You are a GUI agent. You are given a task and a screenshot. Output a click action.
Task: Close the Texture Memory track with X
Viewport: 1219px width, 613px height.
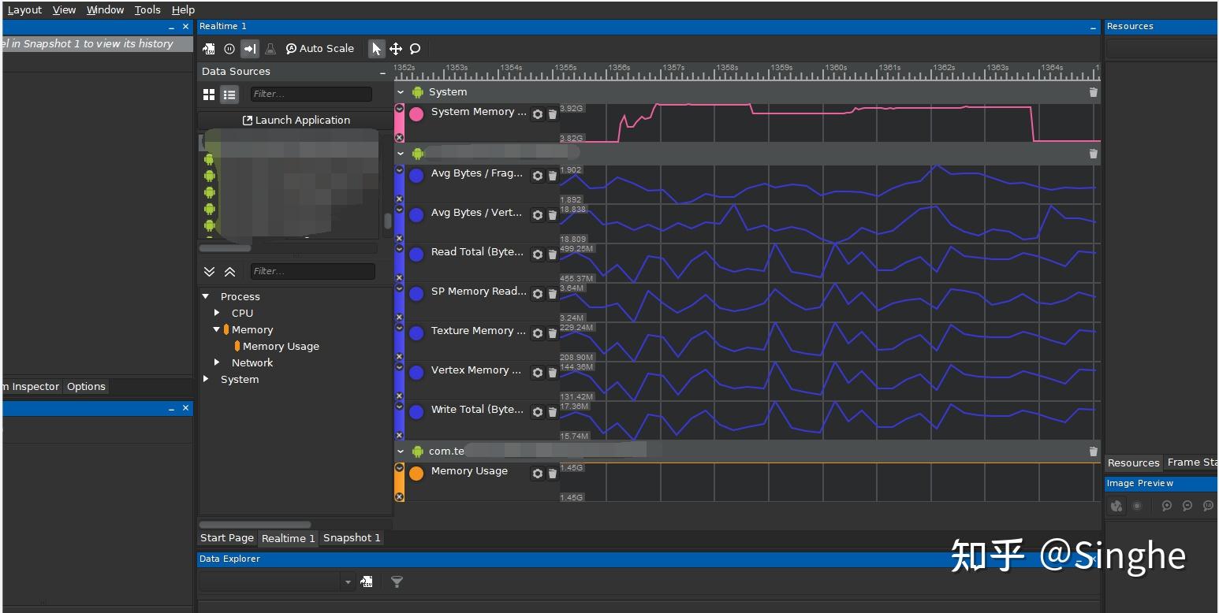399,357
